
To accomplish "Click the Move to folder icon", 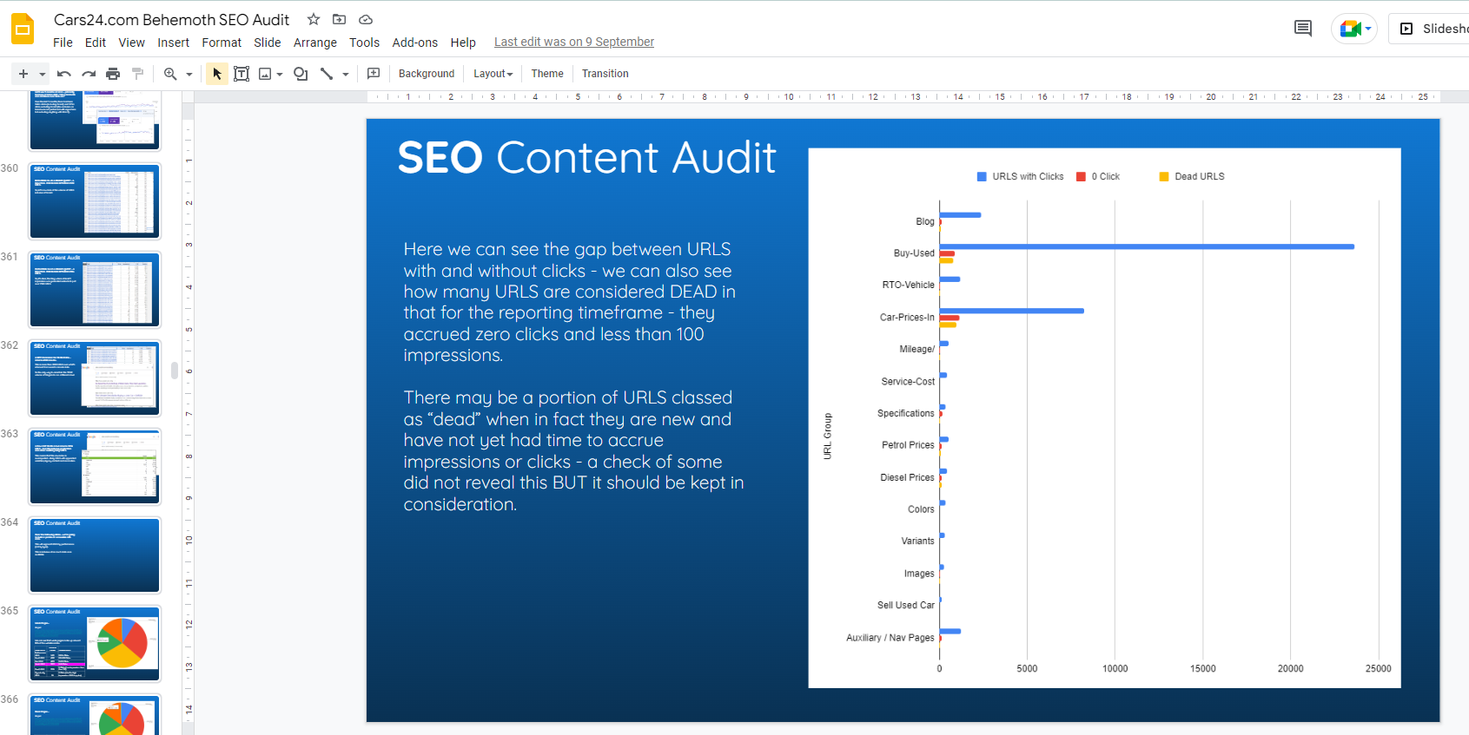I will (x=340, y=19).
